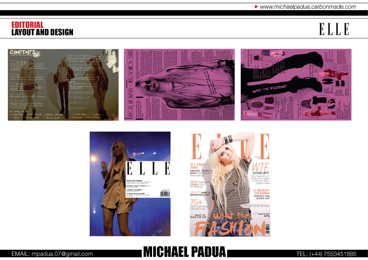Click the WTF headline on the orange cover

(261, 167)
